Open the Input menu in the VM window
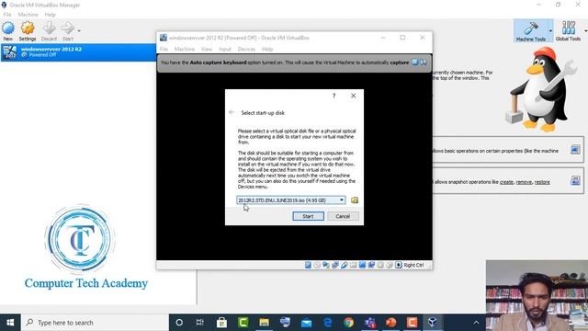This screenshot has width=588, height=331. [224, 49]
